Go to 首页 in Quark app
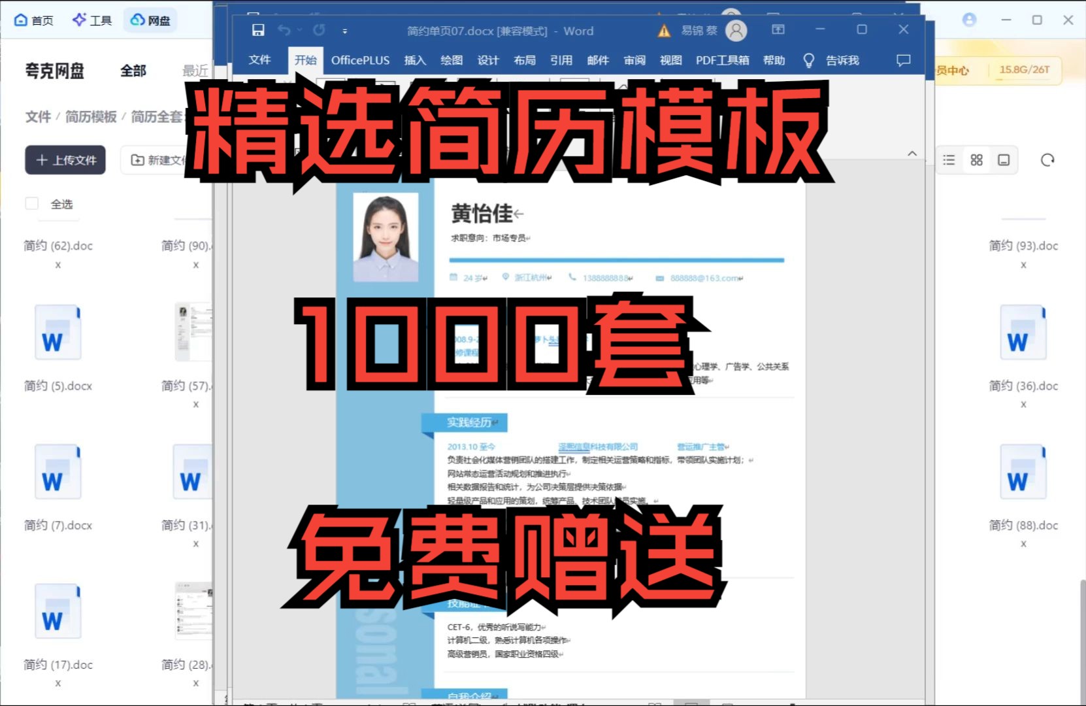The height and width of the screenshot is (706, 1086). point(34,20)
